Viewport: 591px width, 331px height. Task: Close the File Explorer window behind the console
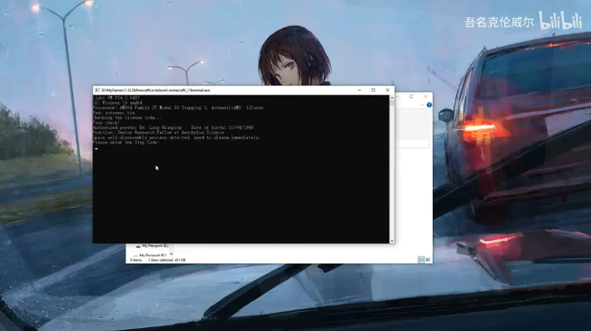[425, 97]
